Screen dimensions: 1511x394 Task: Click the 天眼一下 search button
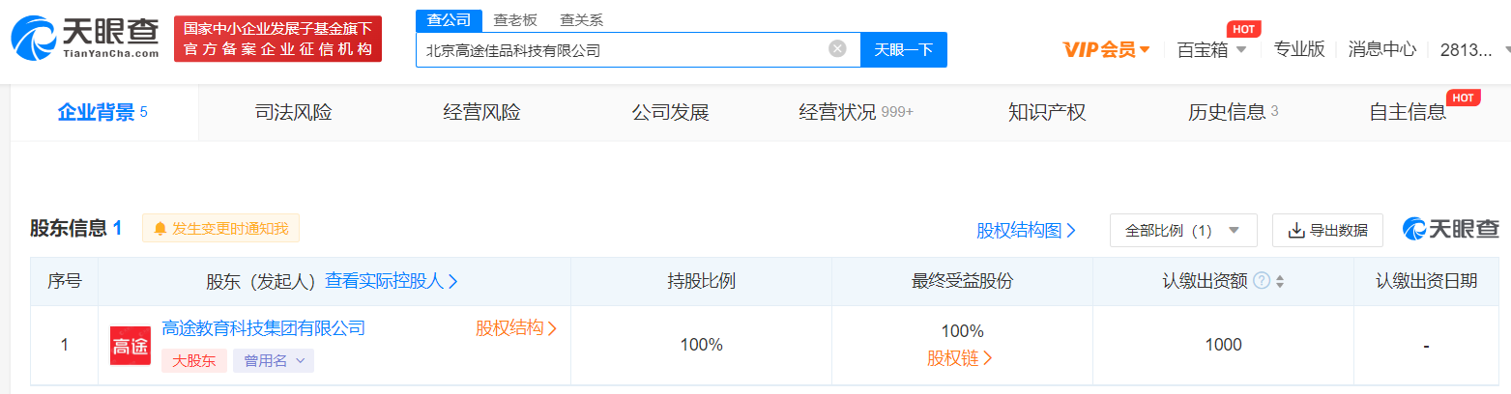coord(903,49)
